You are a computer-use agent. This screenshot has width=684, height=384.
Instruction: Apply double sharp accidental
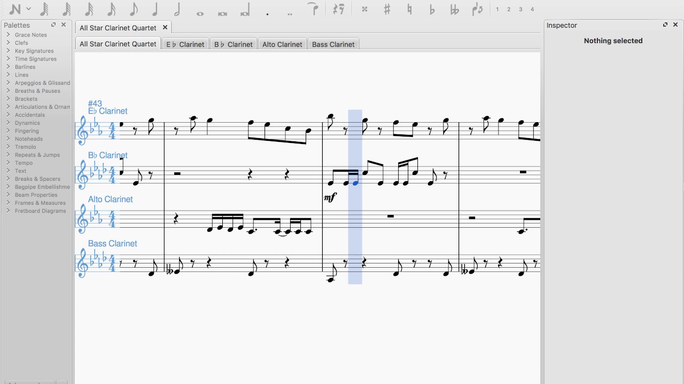click(x=364, y=9)
